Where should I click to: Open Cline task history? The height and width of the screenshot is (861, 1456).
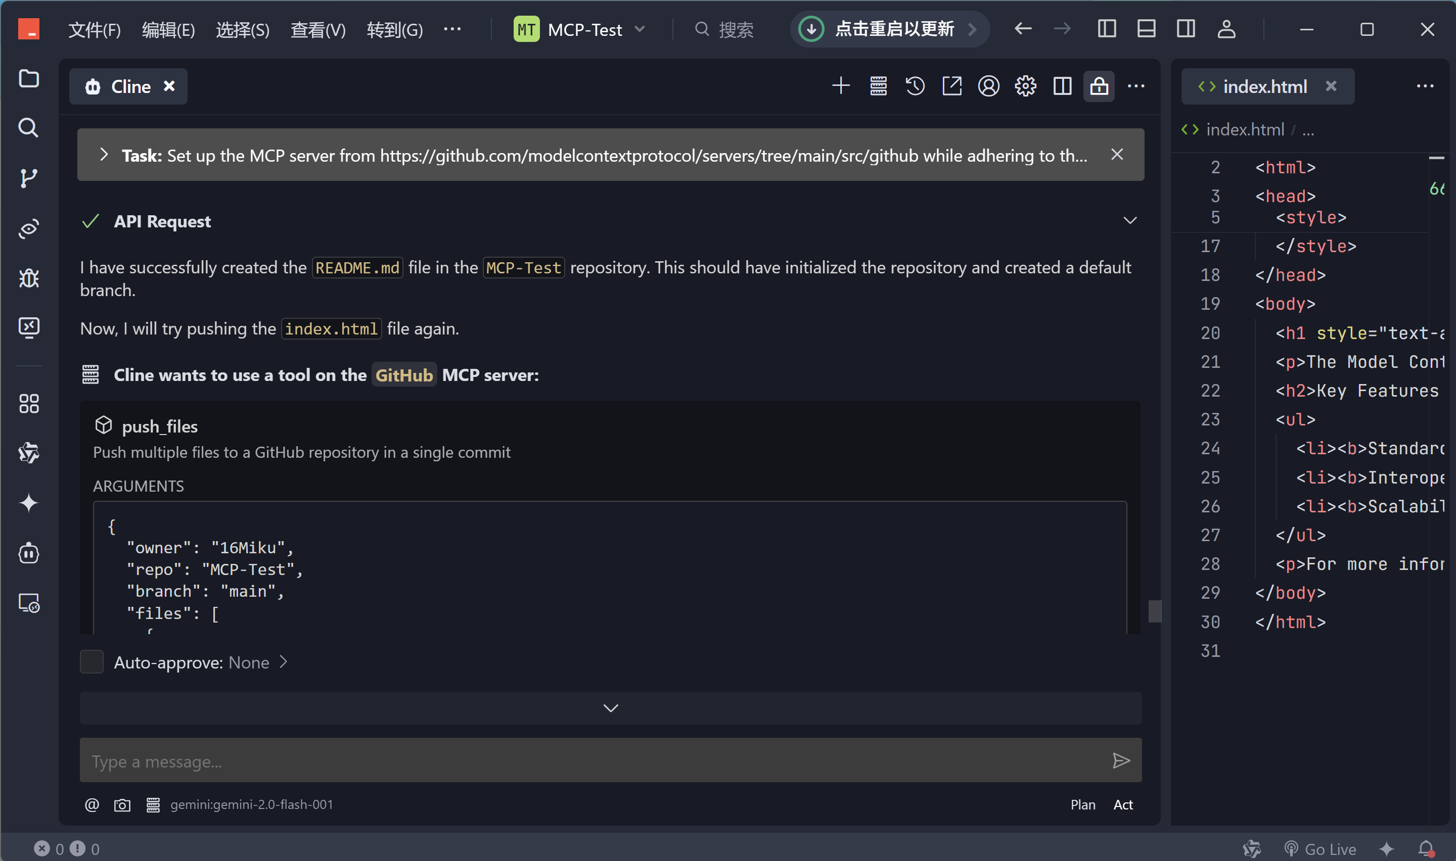click(915, 86)
